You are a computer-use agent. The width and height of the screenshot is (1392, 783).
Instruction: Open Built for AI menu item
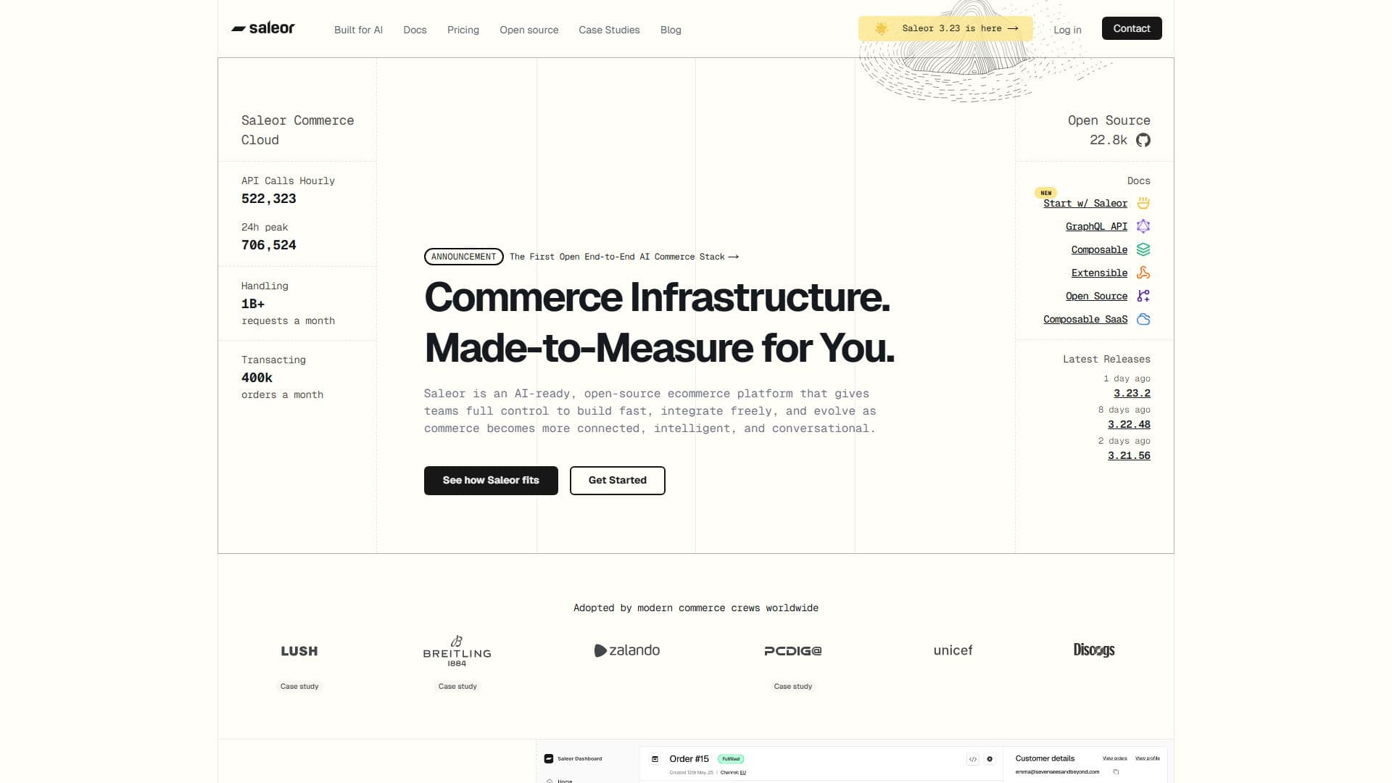pos(358,30)
